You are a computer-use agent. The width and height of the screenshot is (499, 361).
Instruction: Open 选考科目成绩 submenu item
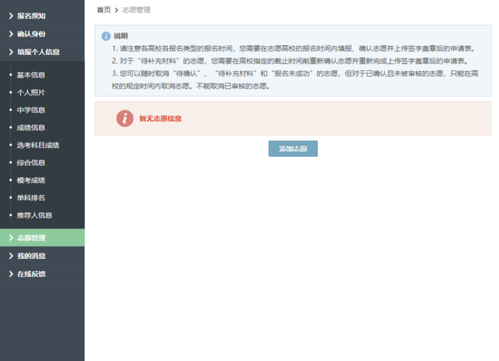click(x=38, y=145)
